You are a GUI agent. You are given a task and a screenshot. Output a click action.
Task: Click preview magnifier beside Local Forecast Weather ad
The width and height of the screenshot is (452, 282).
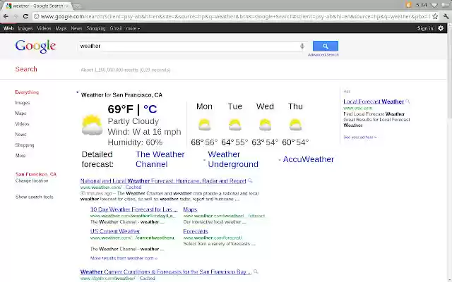pyautogui.click(x=408, y=102)
